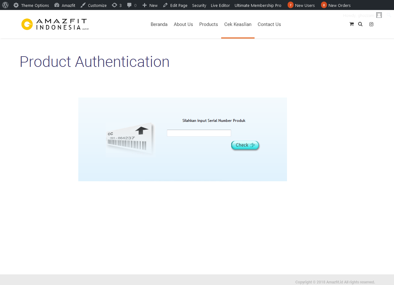Click the Check button
Image resolution: width=394 pixels, height=285 pixels.
(x=245, y=145)
